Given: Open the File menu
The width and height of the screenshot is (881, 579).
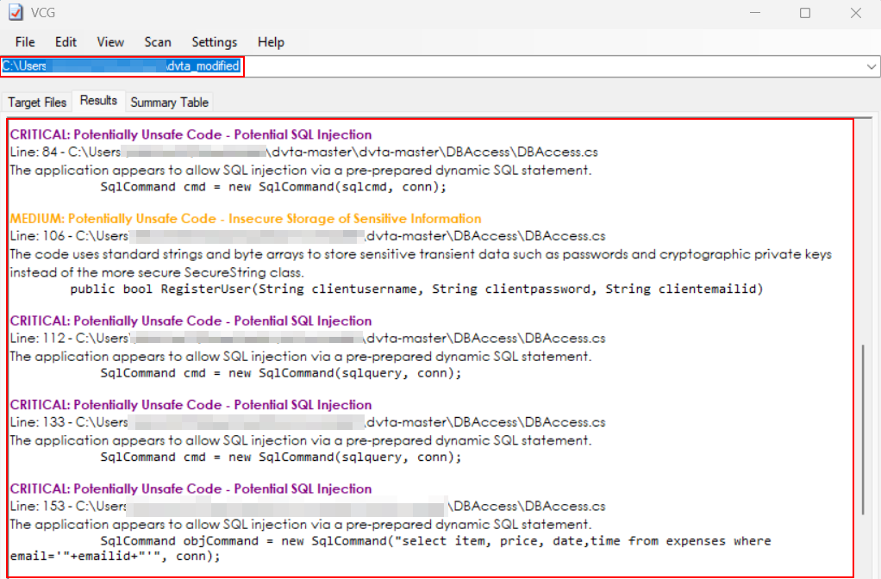Looking at the screenshot, I should click(x=25, y=42).
